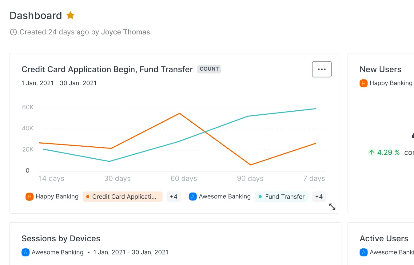Click the clock icon beside creation date
Image resolution: width=414 pixels, height=265 pixels.
click(13, 32)
